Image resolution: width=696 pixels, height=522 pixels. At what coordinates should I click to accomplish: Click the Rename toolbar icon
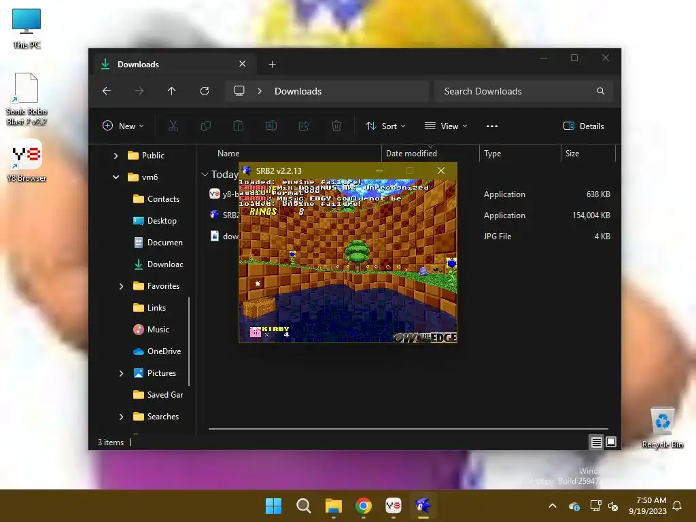(271, 126)
